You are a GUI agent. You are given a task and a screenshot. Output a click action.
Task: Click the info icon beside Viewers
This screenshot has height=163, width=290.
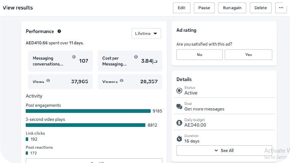pos(122,81)
